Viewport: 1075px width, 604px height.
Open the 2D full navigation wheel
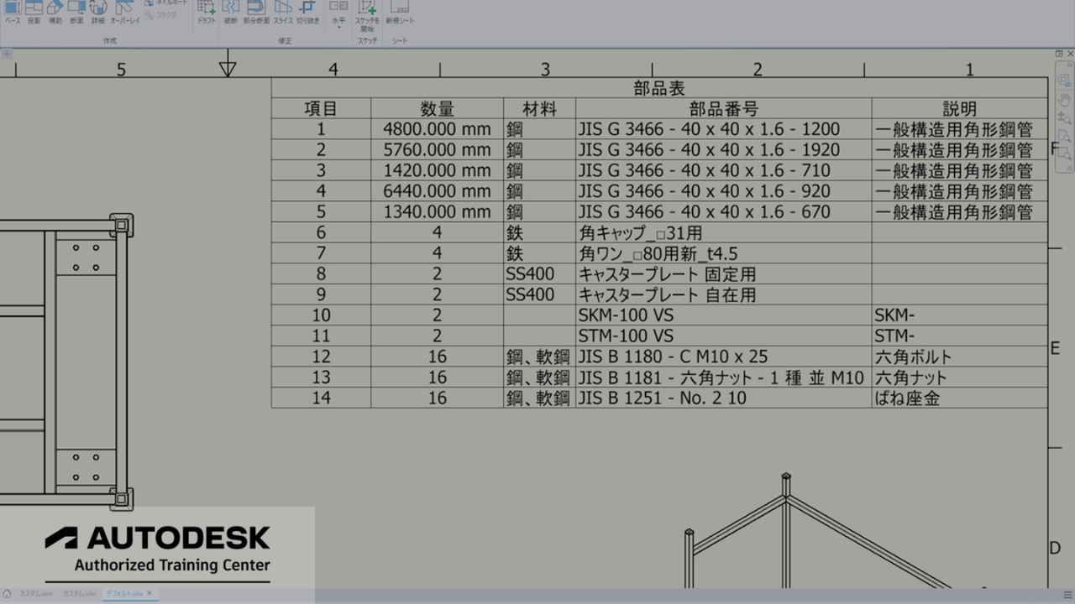pyautogui.click(x=1064, y=81)
